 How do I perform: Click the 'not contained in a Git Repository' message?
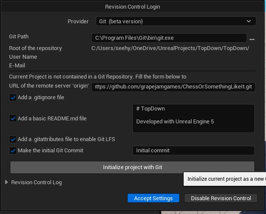pyautogui.click(x=97, y=77)
